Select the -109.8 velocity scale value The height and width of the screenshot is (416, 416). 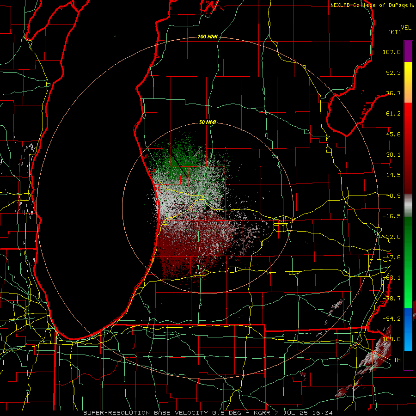click(390, 339)
